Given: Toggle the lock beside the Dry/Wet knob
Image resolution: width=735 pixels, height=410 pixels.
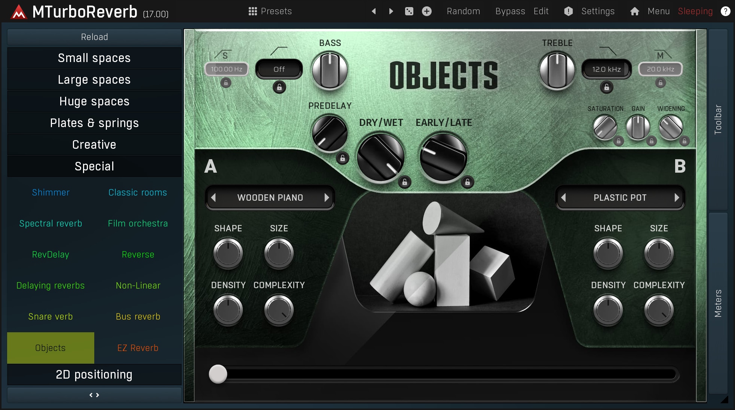Looking at the screenshot, I should (404, 182).
